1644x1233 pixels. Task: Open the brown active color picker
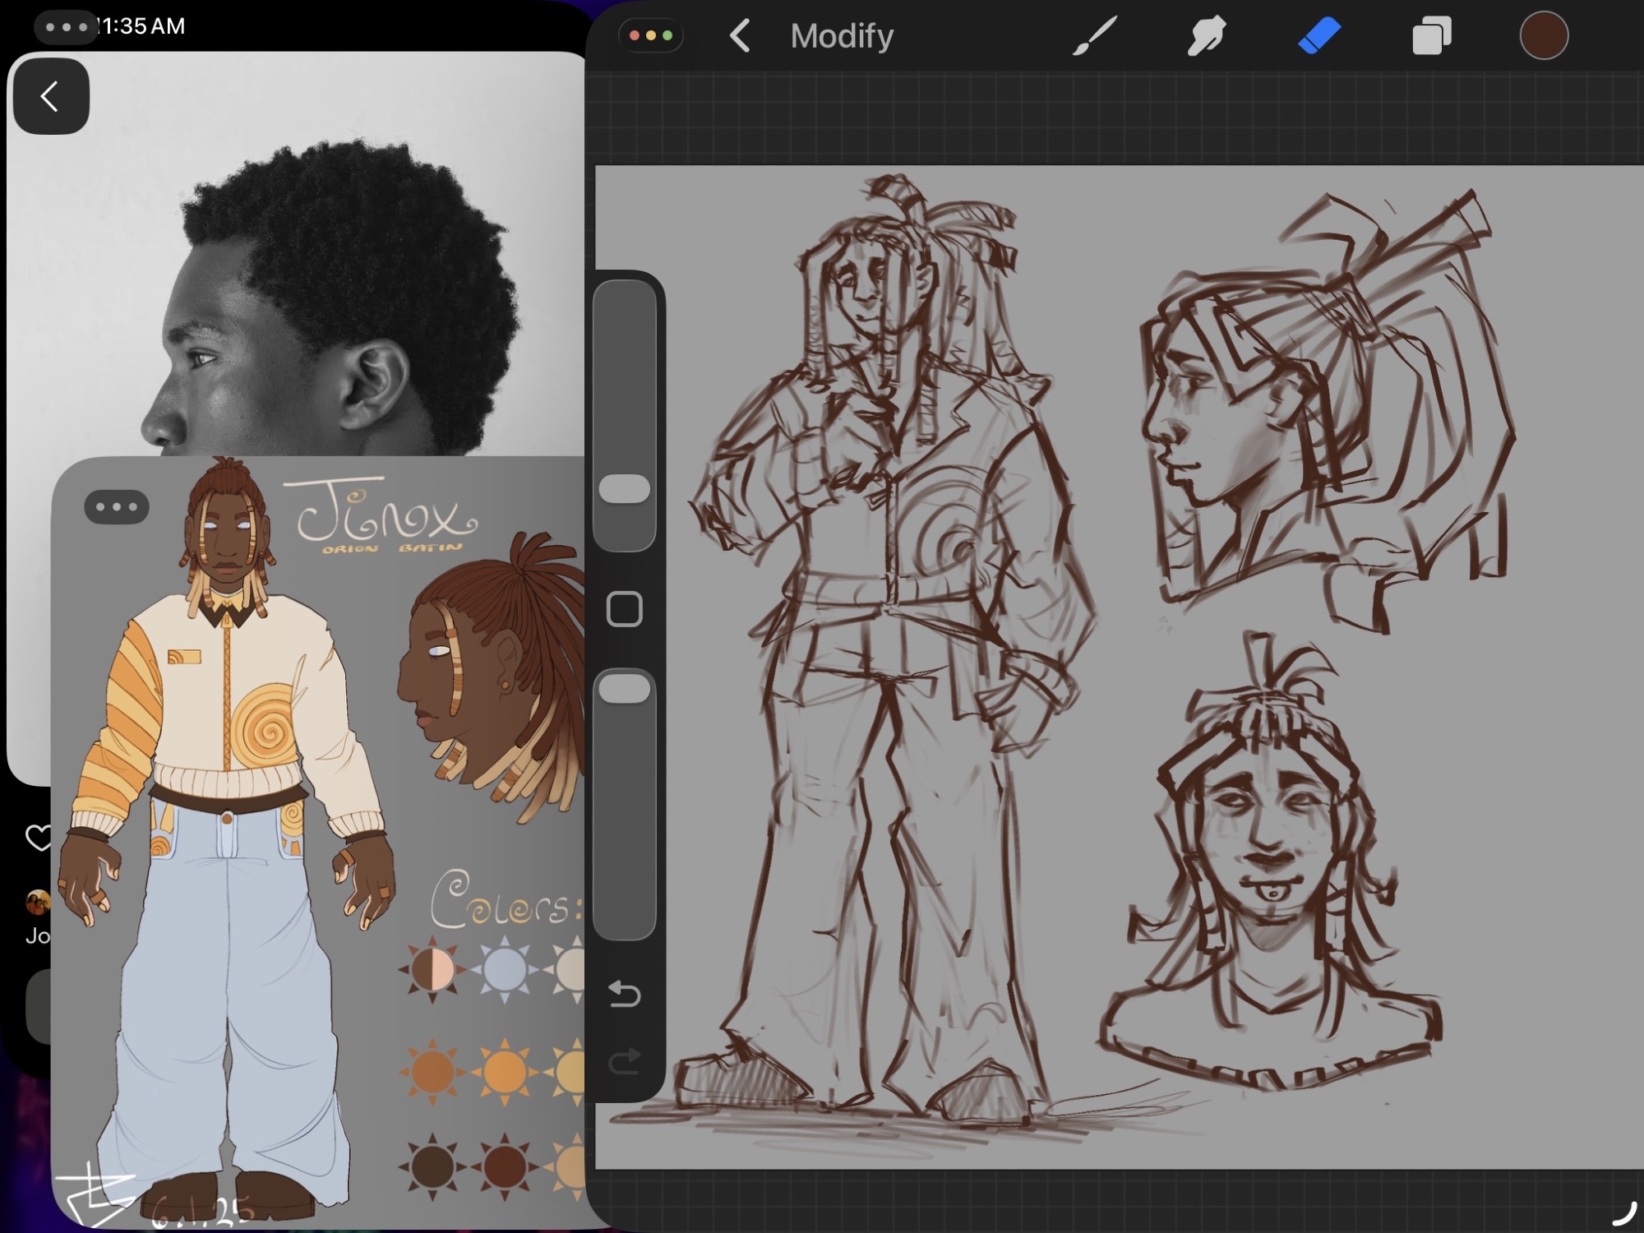coord(1543,36)
